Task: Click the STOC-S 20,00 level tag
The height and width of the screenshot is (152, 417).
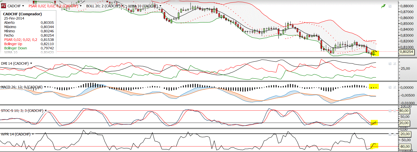Action: 404,123
